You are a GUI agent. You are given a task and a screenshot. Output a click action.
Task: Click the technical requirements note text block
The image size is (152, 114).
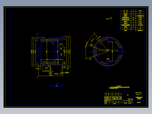point(119,87)
